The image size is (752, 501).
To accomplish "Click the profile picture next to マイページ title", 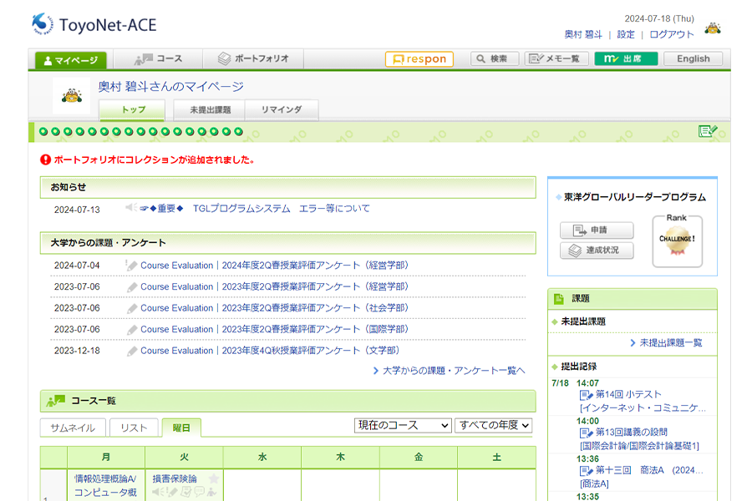I will [x=72, y=95].
